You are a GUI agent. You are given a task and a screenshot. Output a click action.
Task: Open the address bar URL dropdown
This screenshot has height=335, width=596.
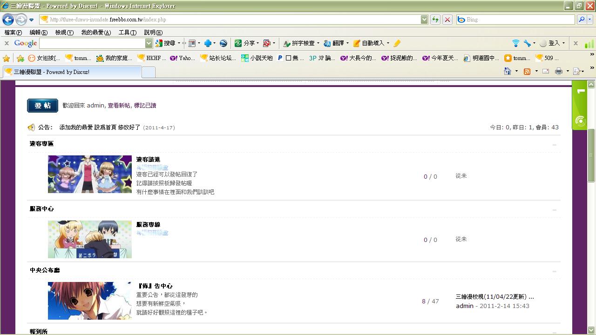(x=424, y=20)
